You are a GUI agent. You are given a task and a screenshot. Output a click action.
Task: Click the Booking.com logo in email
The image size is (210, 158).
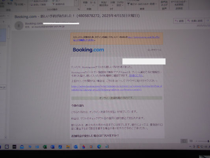(88, 50)
